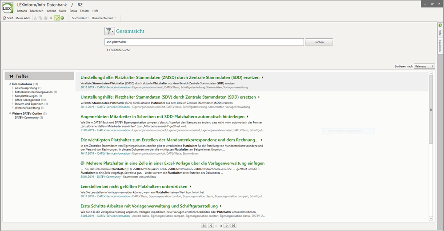Open Leerstellen bei nicht gefüllten Platzhaltern result
The image size is (444, 231).
[134, 186]
